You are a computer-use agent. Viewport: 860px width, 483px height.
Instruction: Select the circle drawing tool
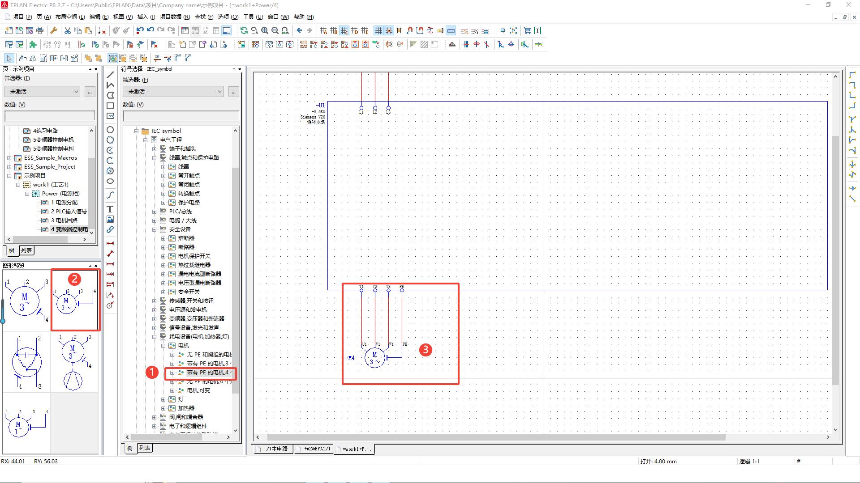click(110, 130)
